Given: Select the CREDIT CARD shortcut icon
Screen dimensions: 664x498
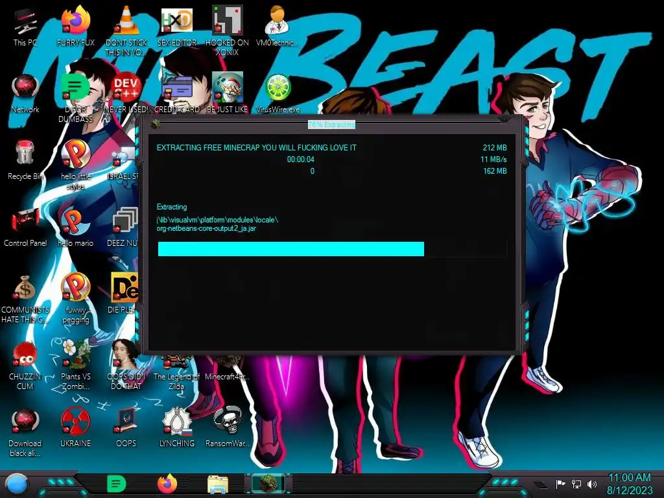Looking at the screenshot, I should 176,88.
